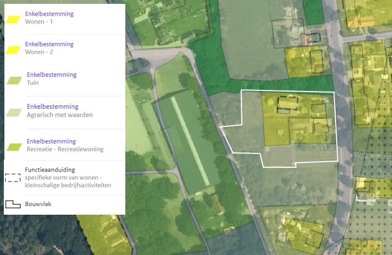
Task: Click the dashed rectangle Functieaanduiding symbol
Action: [x=13, y=178]
